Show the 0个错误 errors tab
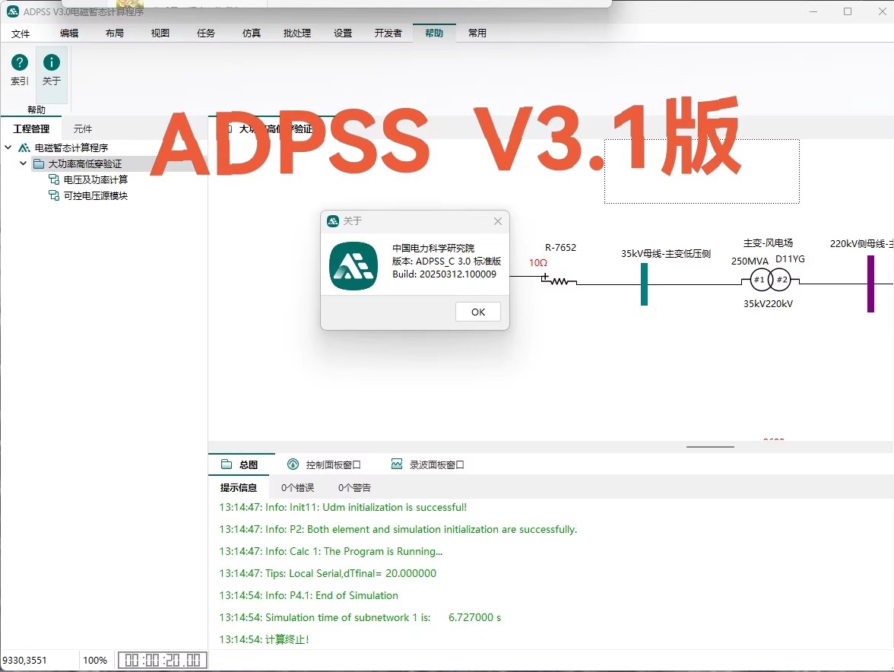 pos(298,487)
